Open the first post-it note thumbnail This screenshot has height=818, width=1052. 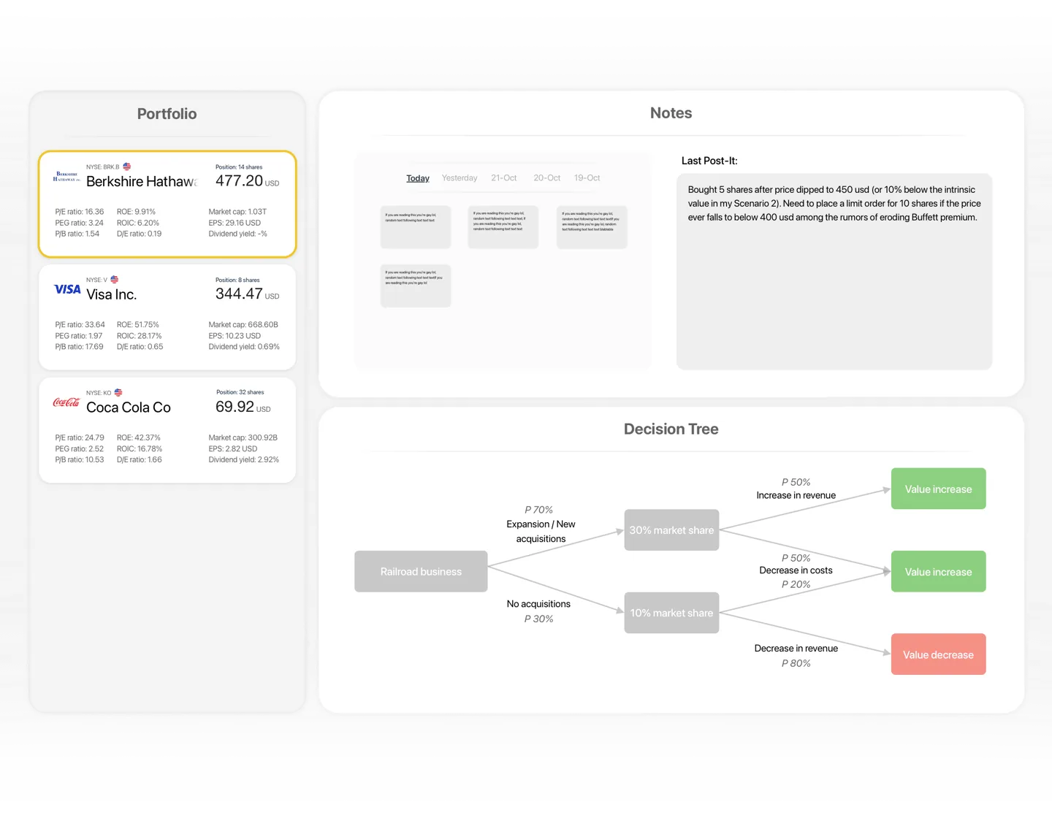416,227
